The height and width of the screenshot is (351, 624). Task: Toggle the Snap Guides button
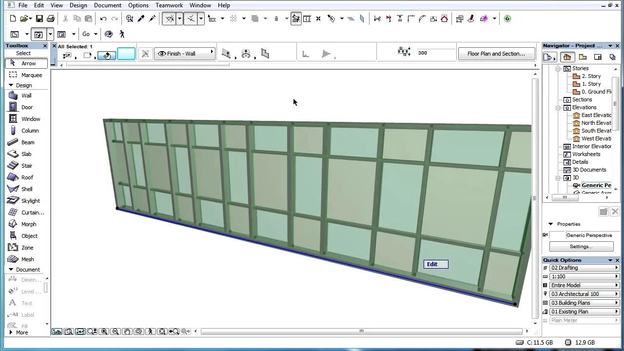[191, 19]
